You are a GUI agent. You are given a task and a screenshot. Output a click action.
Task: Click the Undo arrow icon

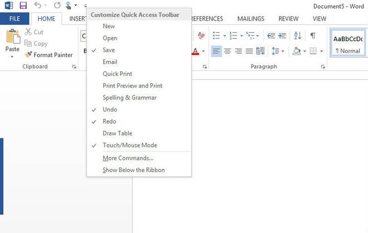38,5
